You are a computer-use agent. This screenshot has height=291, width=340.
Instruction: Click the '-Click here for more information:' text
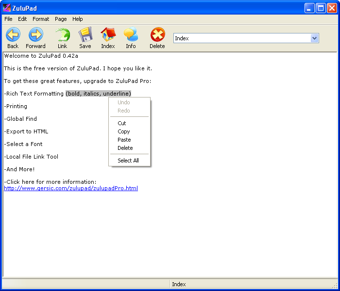[50, 182]
